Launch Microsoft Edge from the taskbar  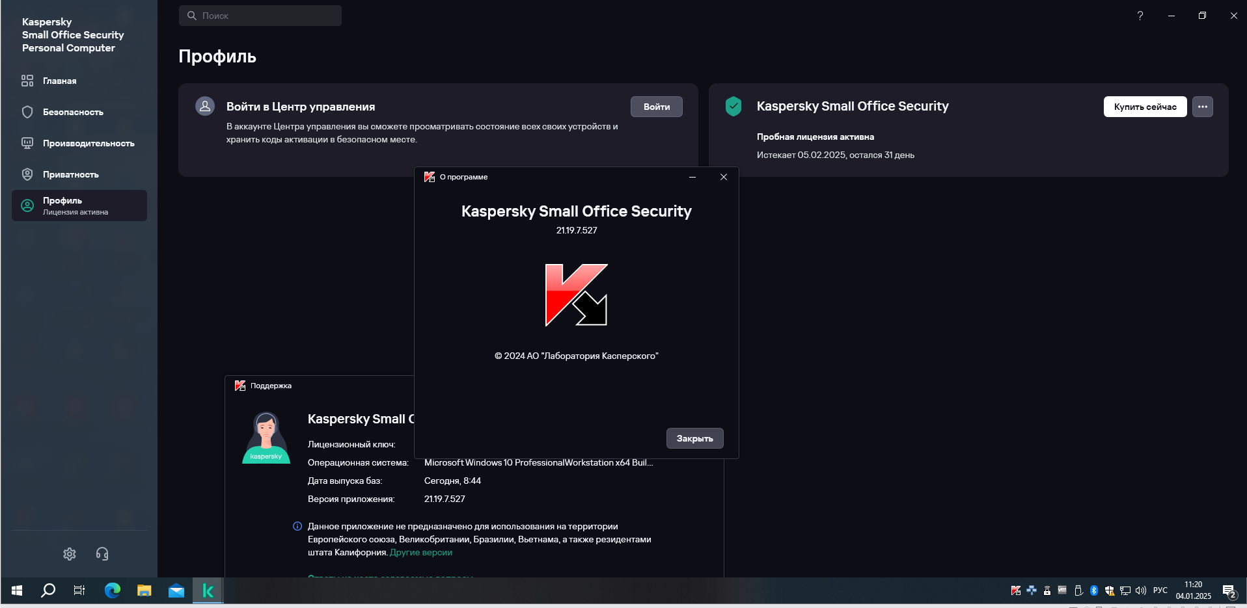click(x=113, y=590)
